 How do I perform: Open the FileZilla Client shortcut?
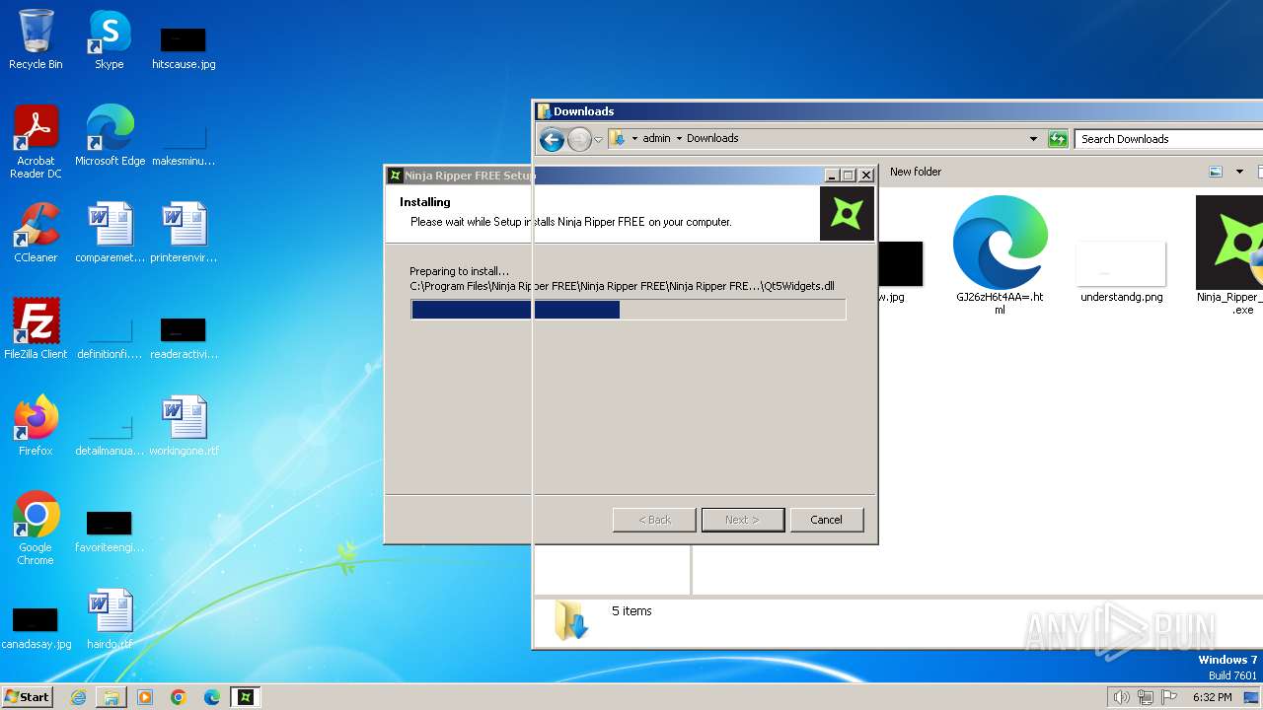point(36,329)
